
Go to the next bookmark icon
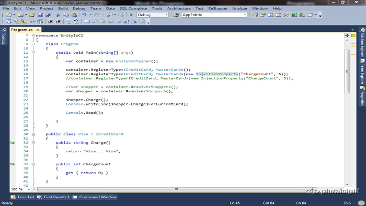point(102,22)
